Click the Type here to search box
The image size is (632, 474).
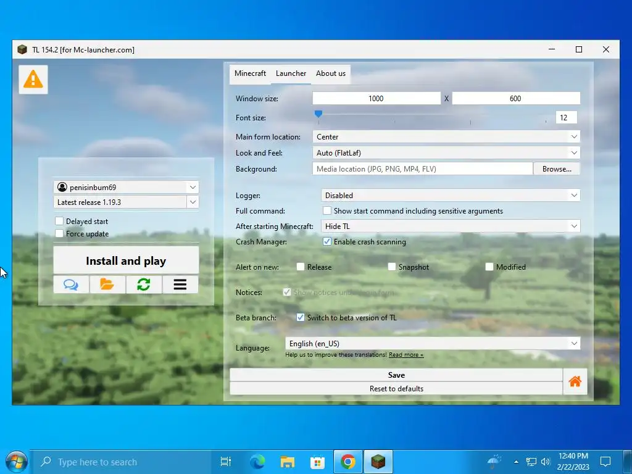[121, 462]
